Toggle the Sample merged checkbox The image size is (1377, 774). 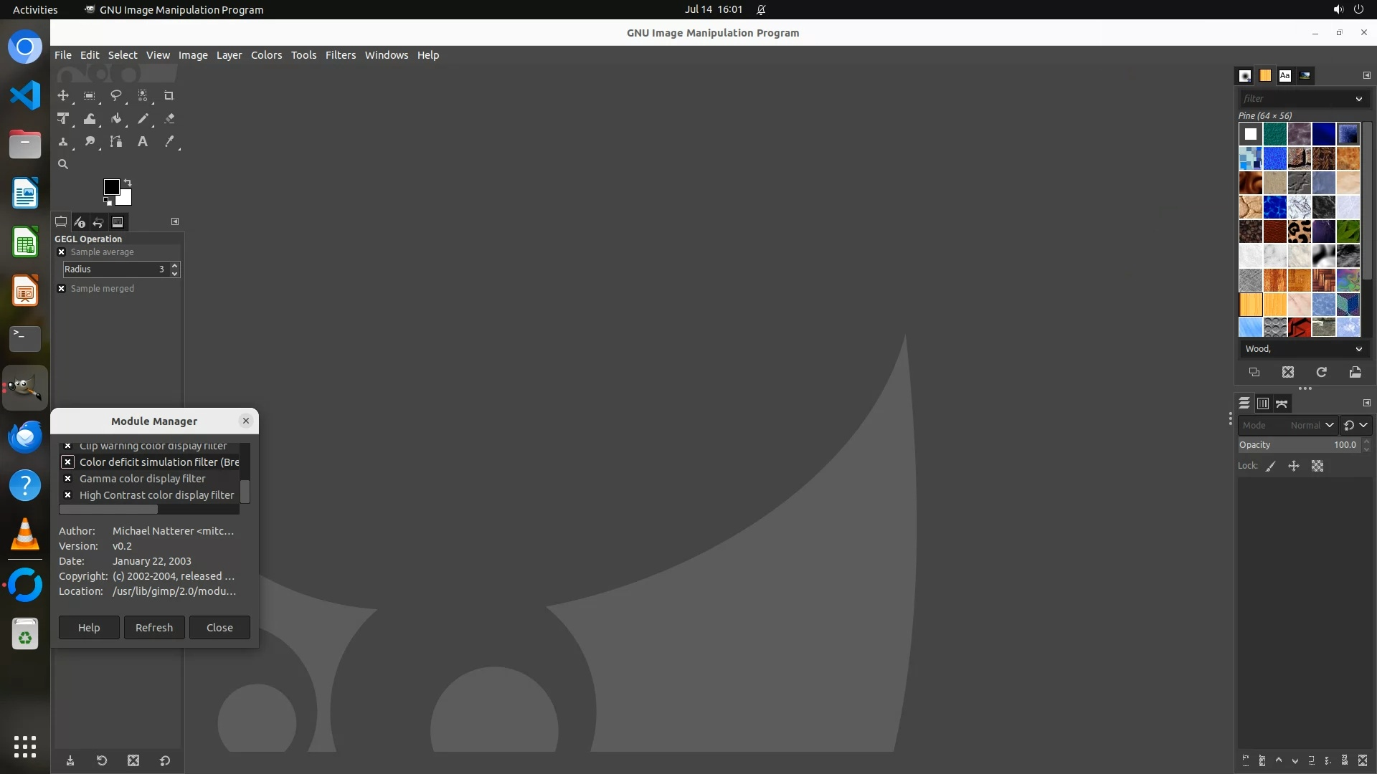[62, 289]
